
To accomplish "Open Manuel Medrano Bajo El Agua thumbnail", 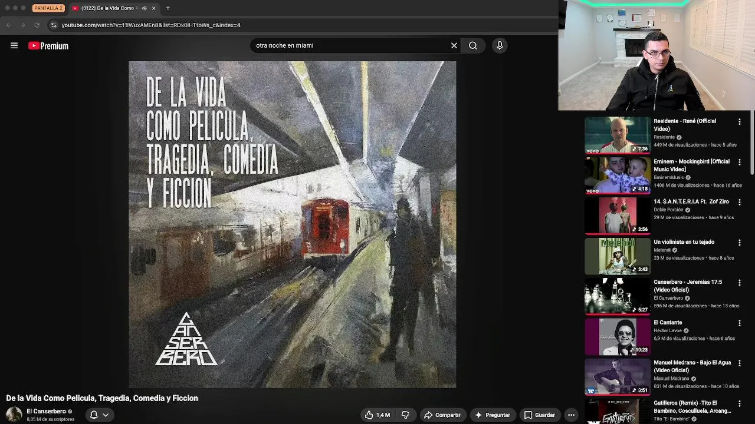I will [x=617, y=377].
